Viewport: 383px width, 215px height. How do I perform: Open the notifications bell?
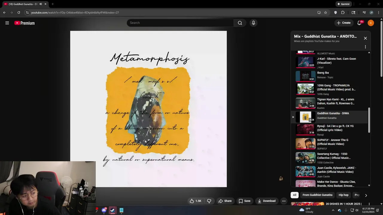pyautogui.click(x=360, y=23)
